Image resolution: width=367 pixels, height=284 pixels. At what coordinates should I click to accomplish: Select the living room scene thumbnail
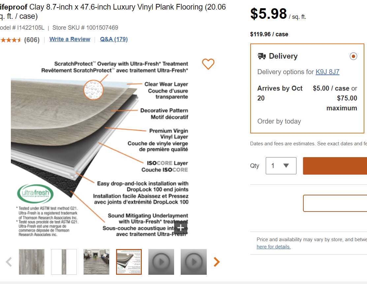coord(96,262)
